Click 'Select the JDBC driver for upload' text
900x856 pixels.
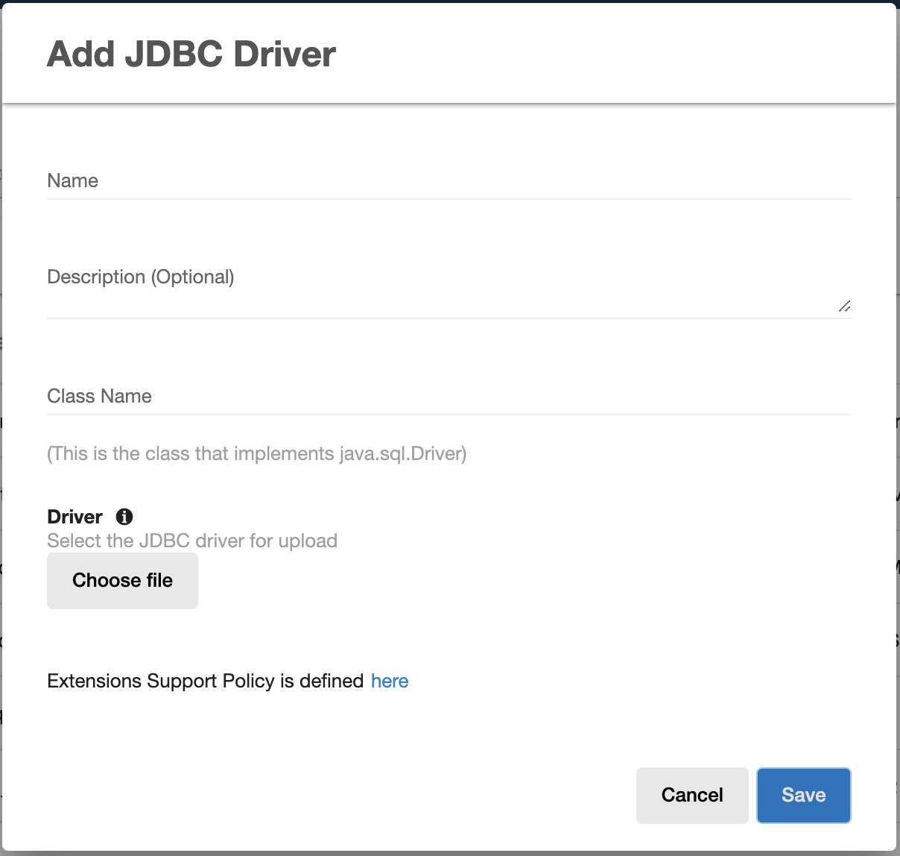pos(192,541)
